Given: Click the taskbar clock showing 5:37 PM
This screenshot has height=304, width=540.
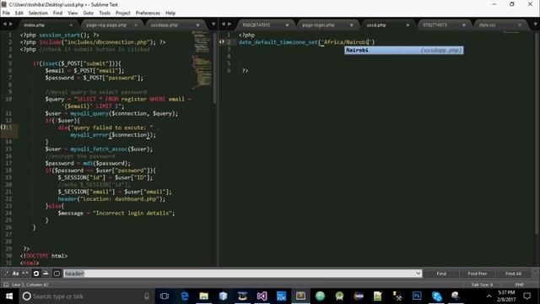Looking at the screenshot, I should point(506,296).
